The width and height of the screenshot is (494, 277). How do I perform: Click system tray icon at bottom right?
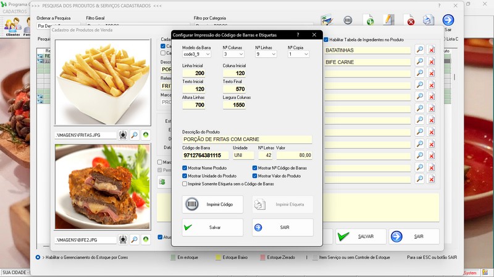pos(485,273)
